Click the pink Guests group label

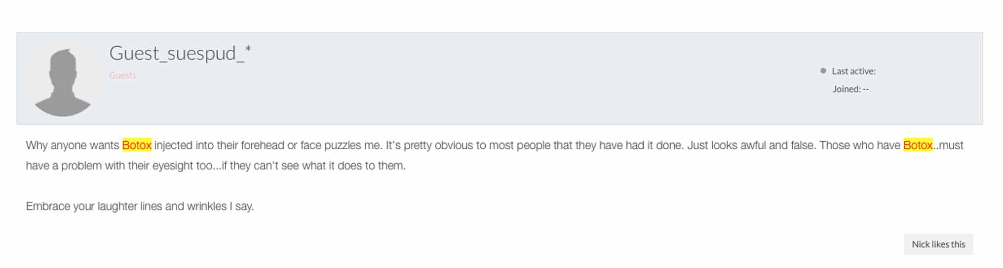tap(122, 75)
